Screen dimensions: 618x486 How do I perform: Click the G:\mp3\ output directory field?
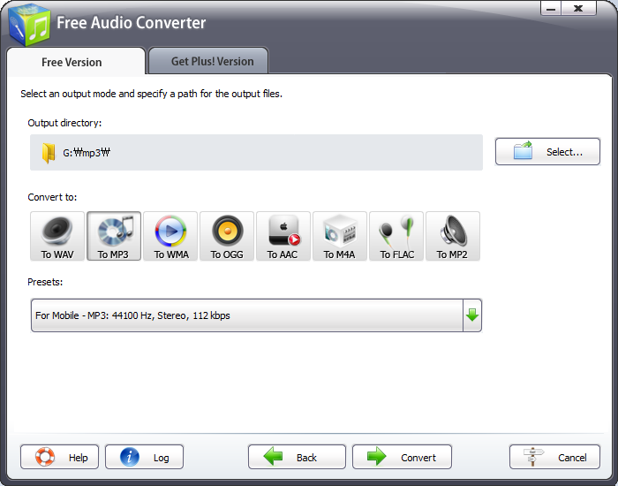256,152
